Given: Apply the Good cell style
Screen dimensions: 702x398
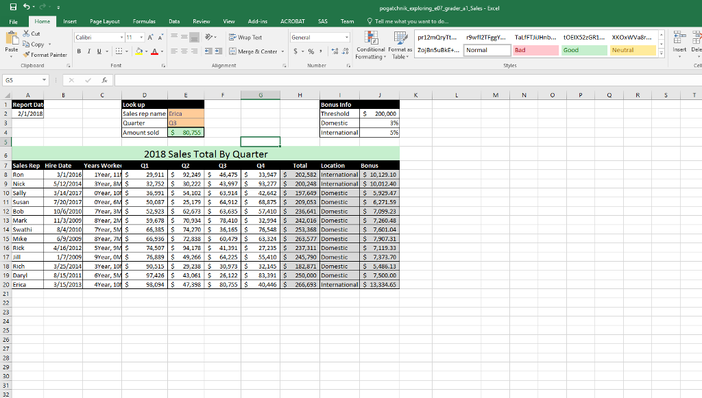Looking at the screenshot, I should coord(583,51).
